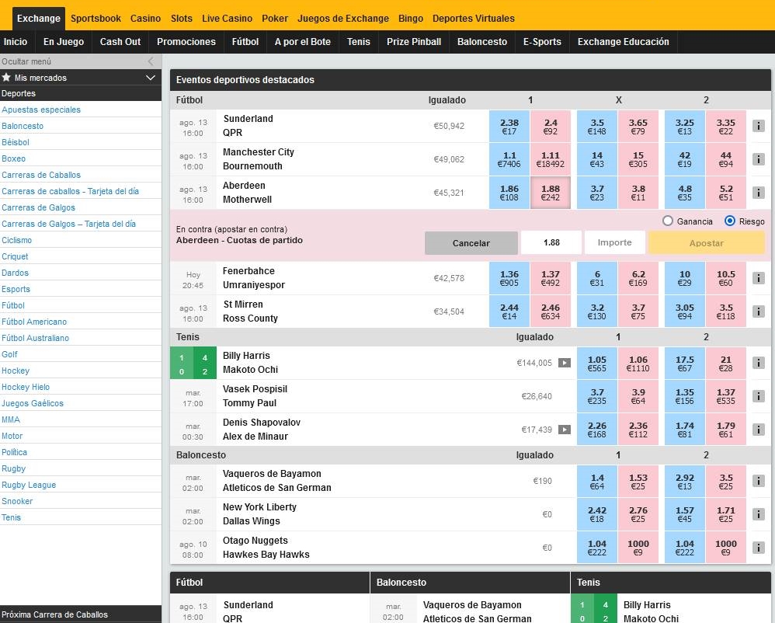Viewport: 775px width, 623px height.
Task: Collapse the sidebar with Ocultar menú arrow
Action: pos(150,60)
